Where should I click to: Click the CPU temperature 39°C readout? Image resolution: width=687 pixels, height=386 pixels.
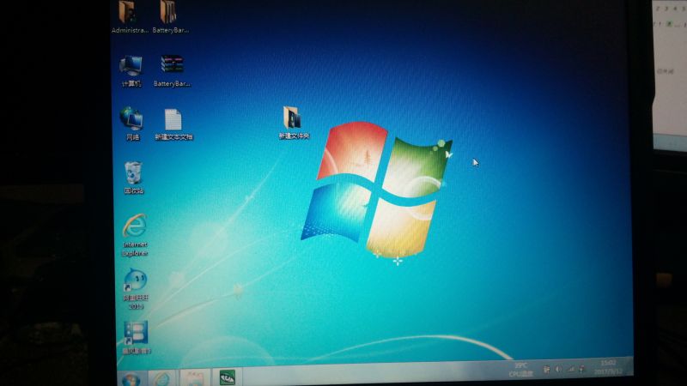click(521, 370)
